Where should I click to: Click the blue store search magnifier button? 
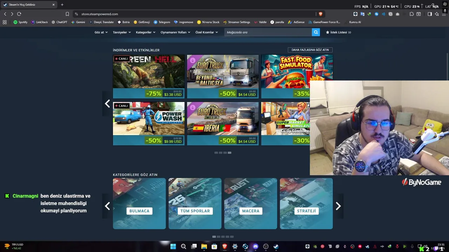click(x=316, y=32)
